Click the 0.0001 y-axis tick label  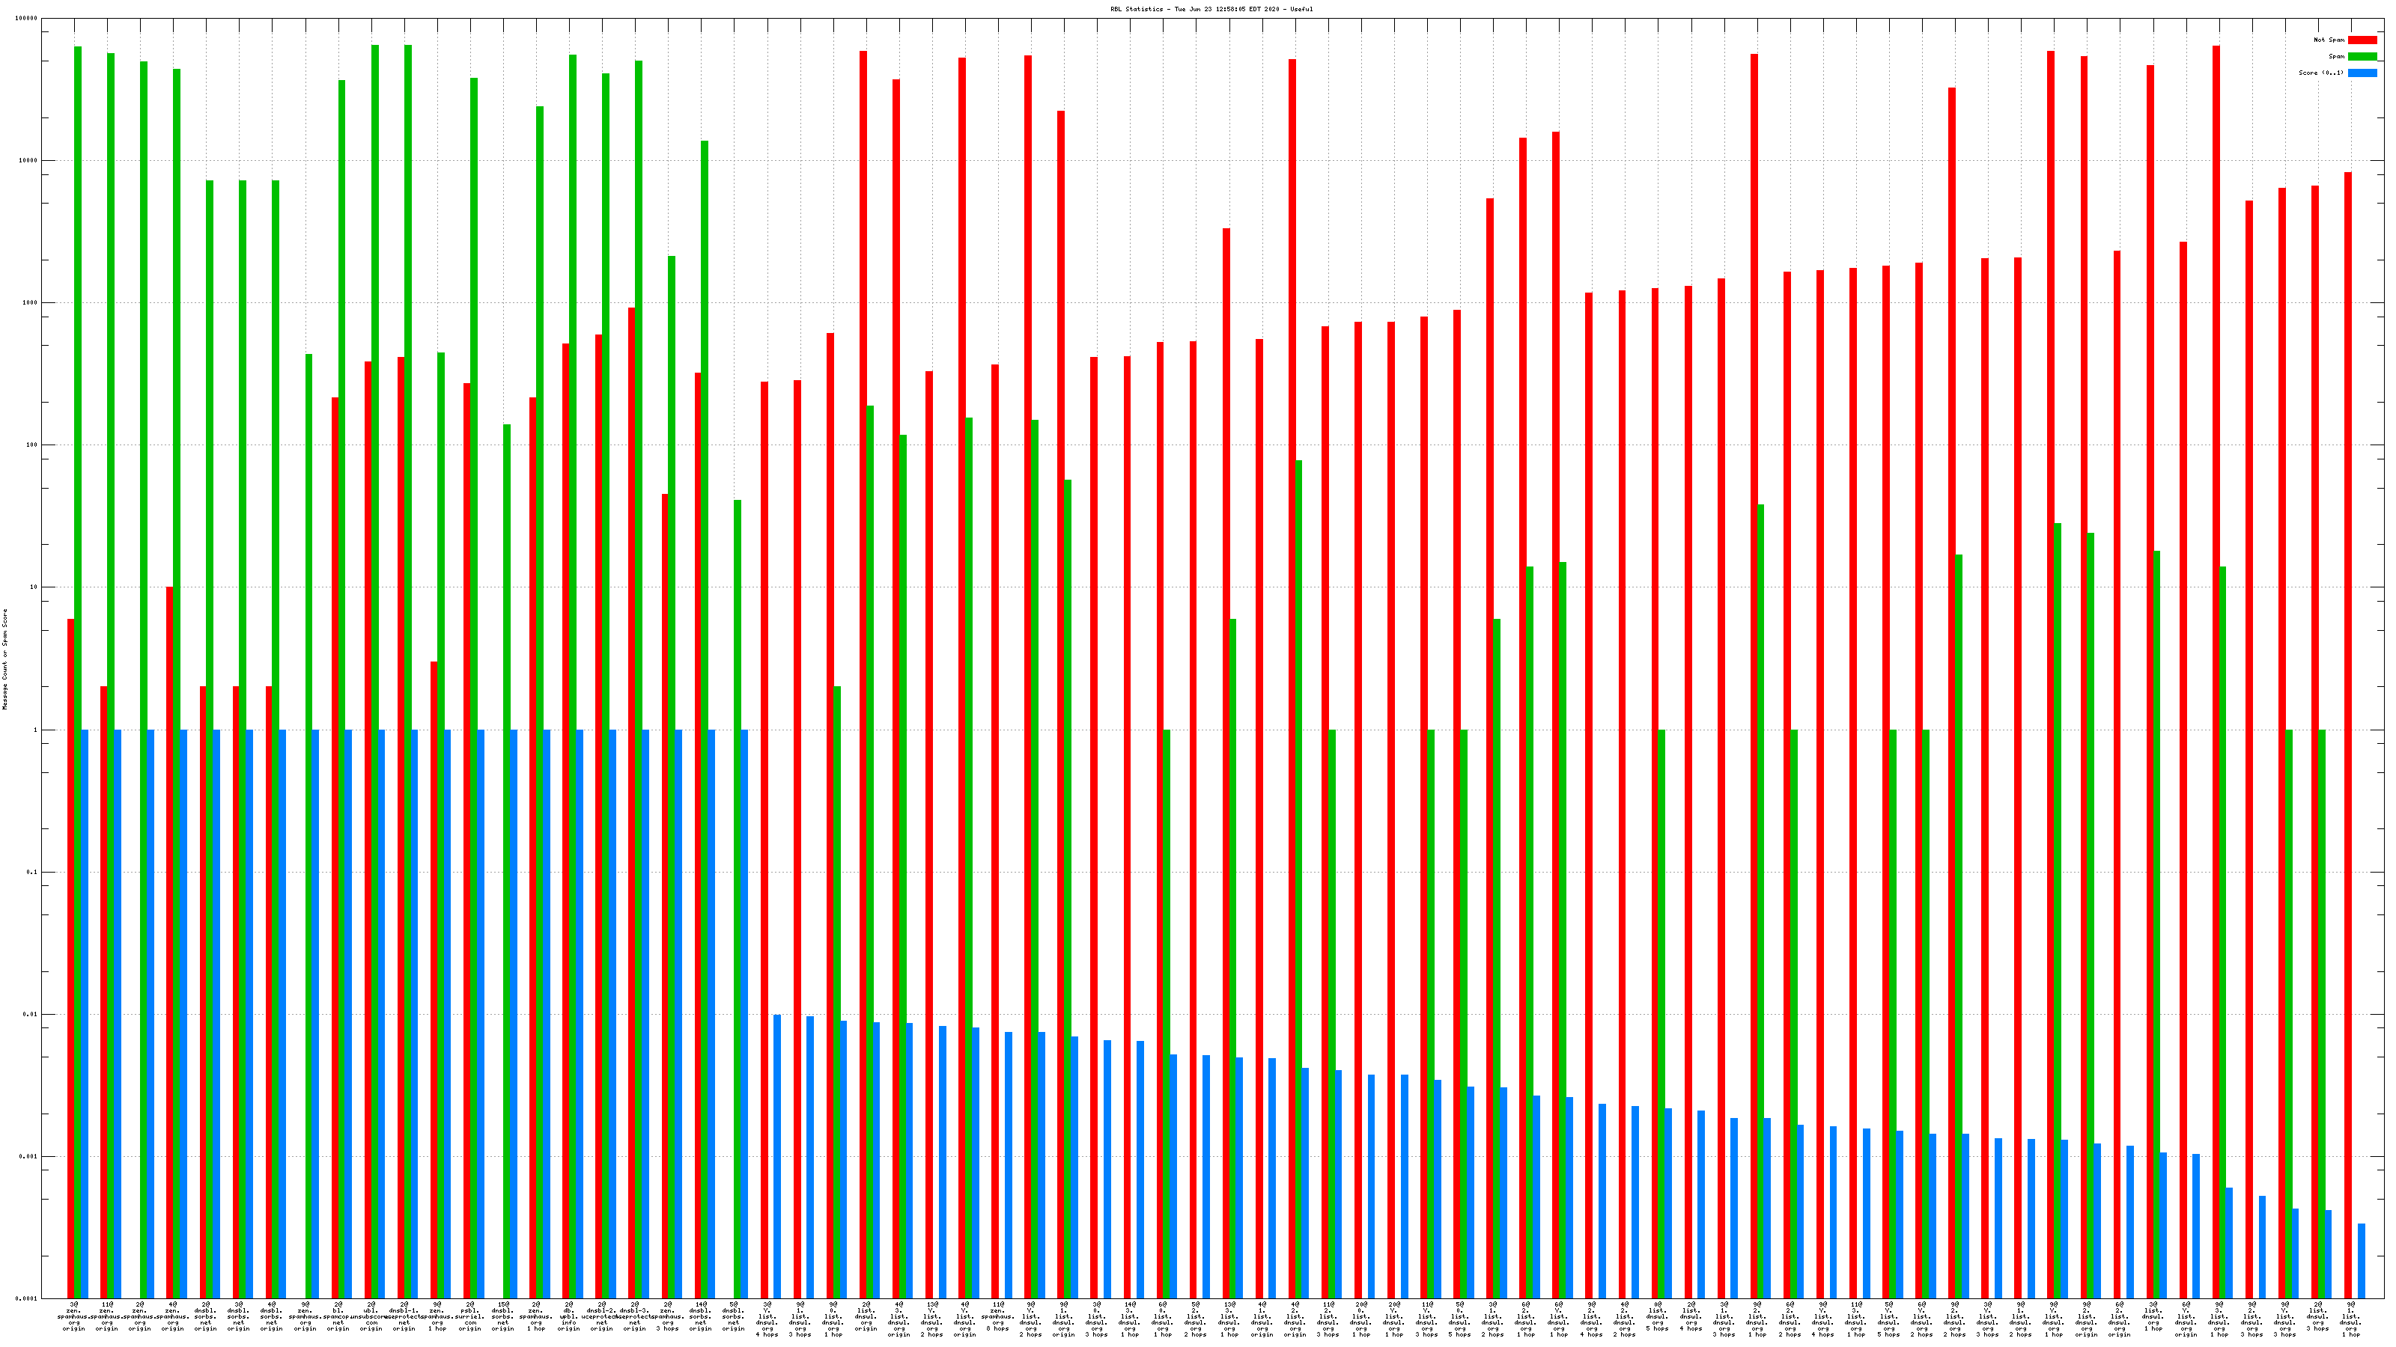click(27, 1298)
